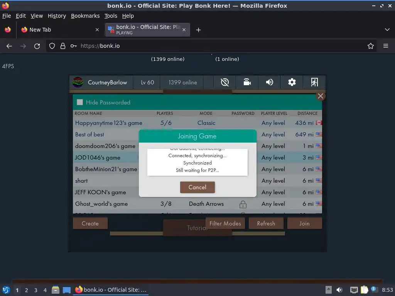Click the PASSWORD column header
This screenshot has height=296, width=395.
pos(243,113)
